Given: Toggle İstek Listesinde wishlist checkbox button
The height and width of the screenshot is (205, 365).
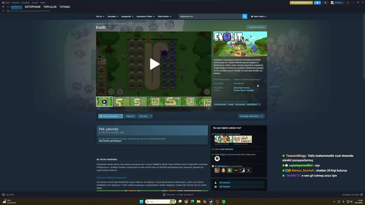Looking at the screenshot, I should 109,116.
